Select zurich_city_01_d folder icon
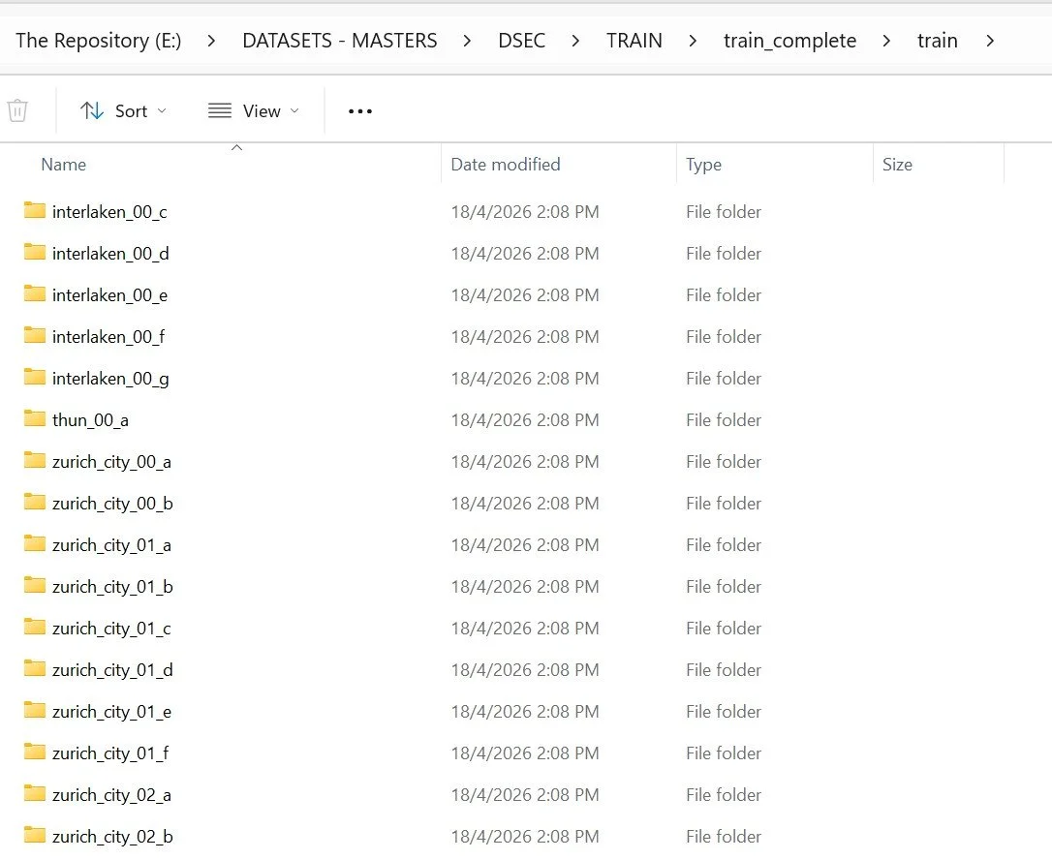 coord(34,668)
